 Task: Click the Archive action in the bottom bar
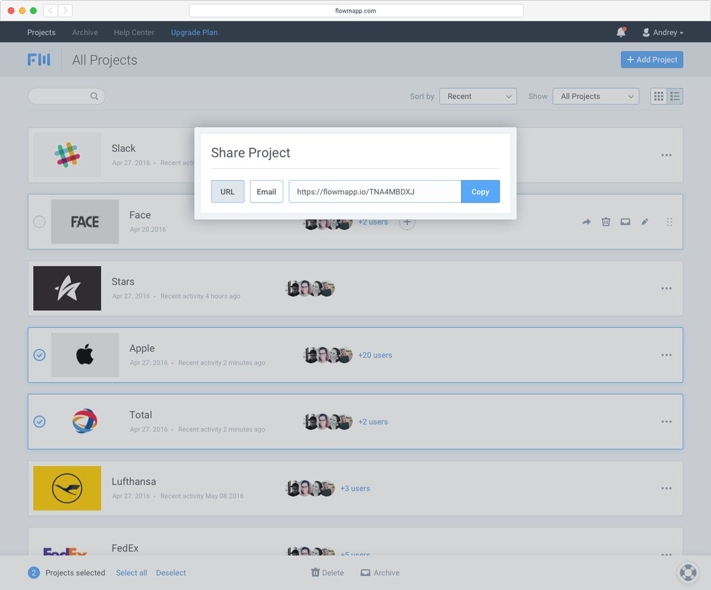point(380,573)
